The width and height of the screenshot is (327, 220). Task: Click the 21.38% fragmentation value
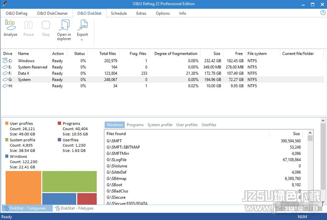click(x=192, y=73)
